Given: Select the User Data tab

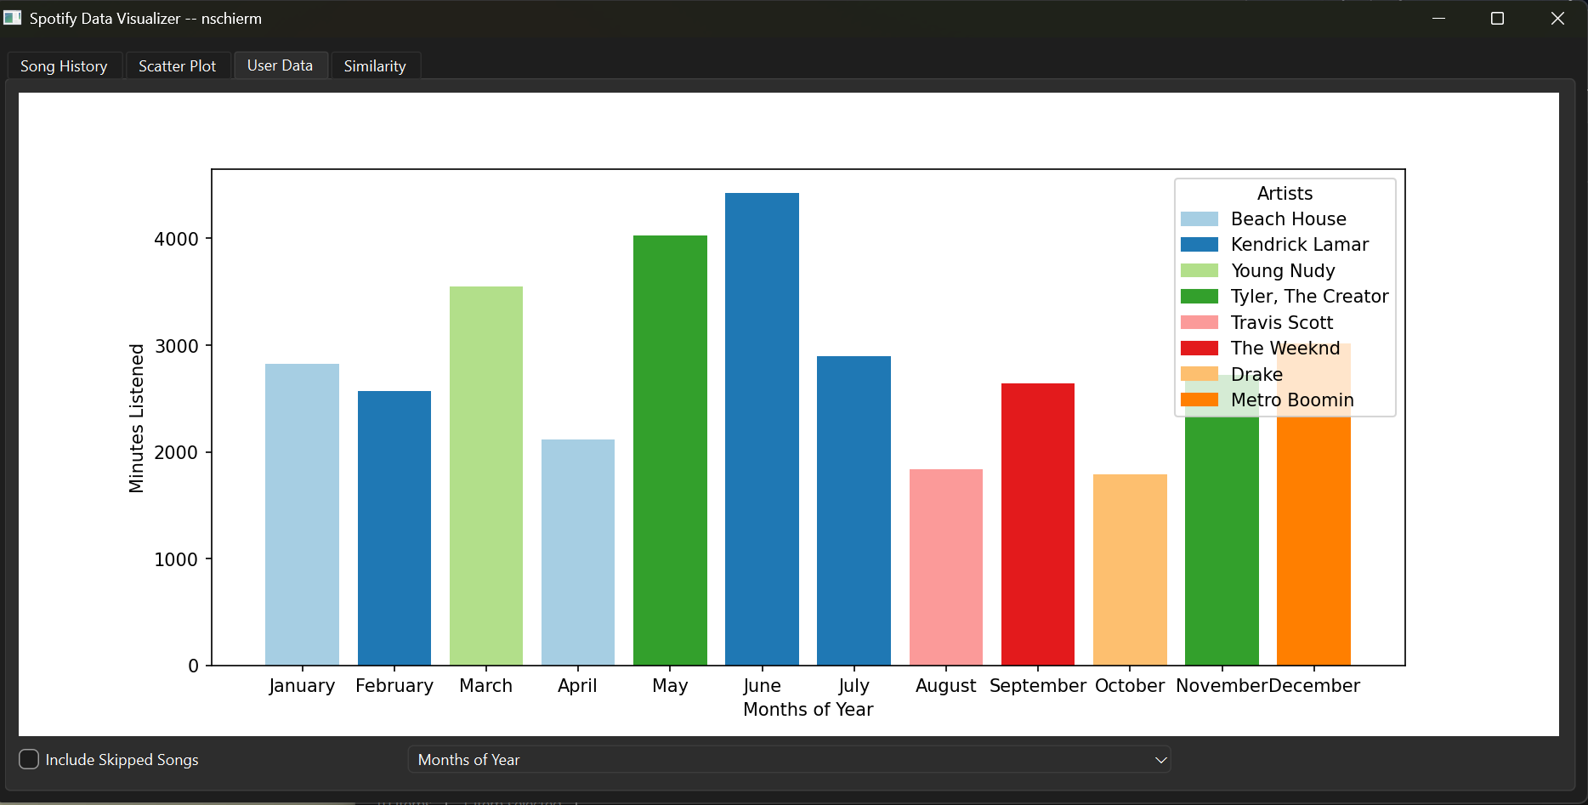Looking at the screenshot, I should click(x=280, y=65).
